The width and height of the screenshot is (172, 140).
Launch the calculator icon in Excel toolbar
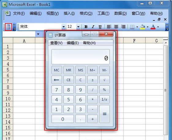pyautogui.click(x=8, y=27)
